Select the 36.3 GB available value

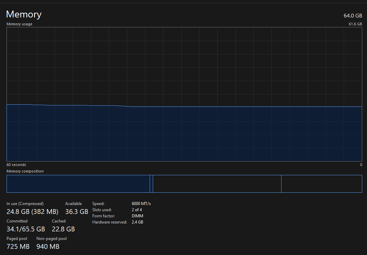tap(77, 212)
